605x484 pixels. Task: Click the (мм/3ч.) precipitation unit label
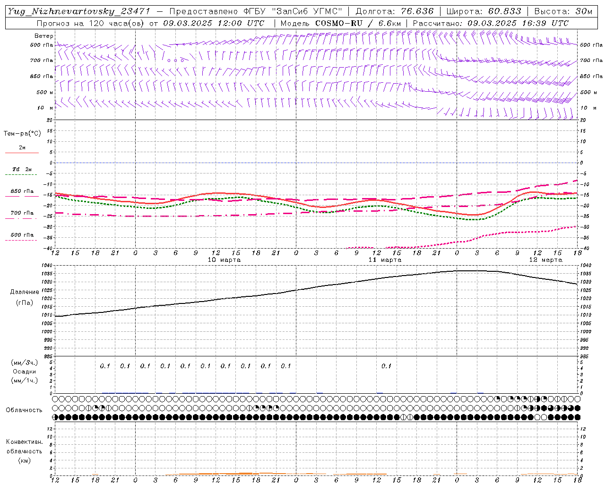tap(25, 363)
